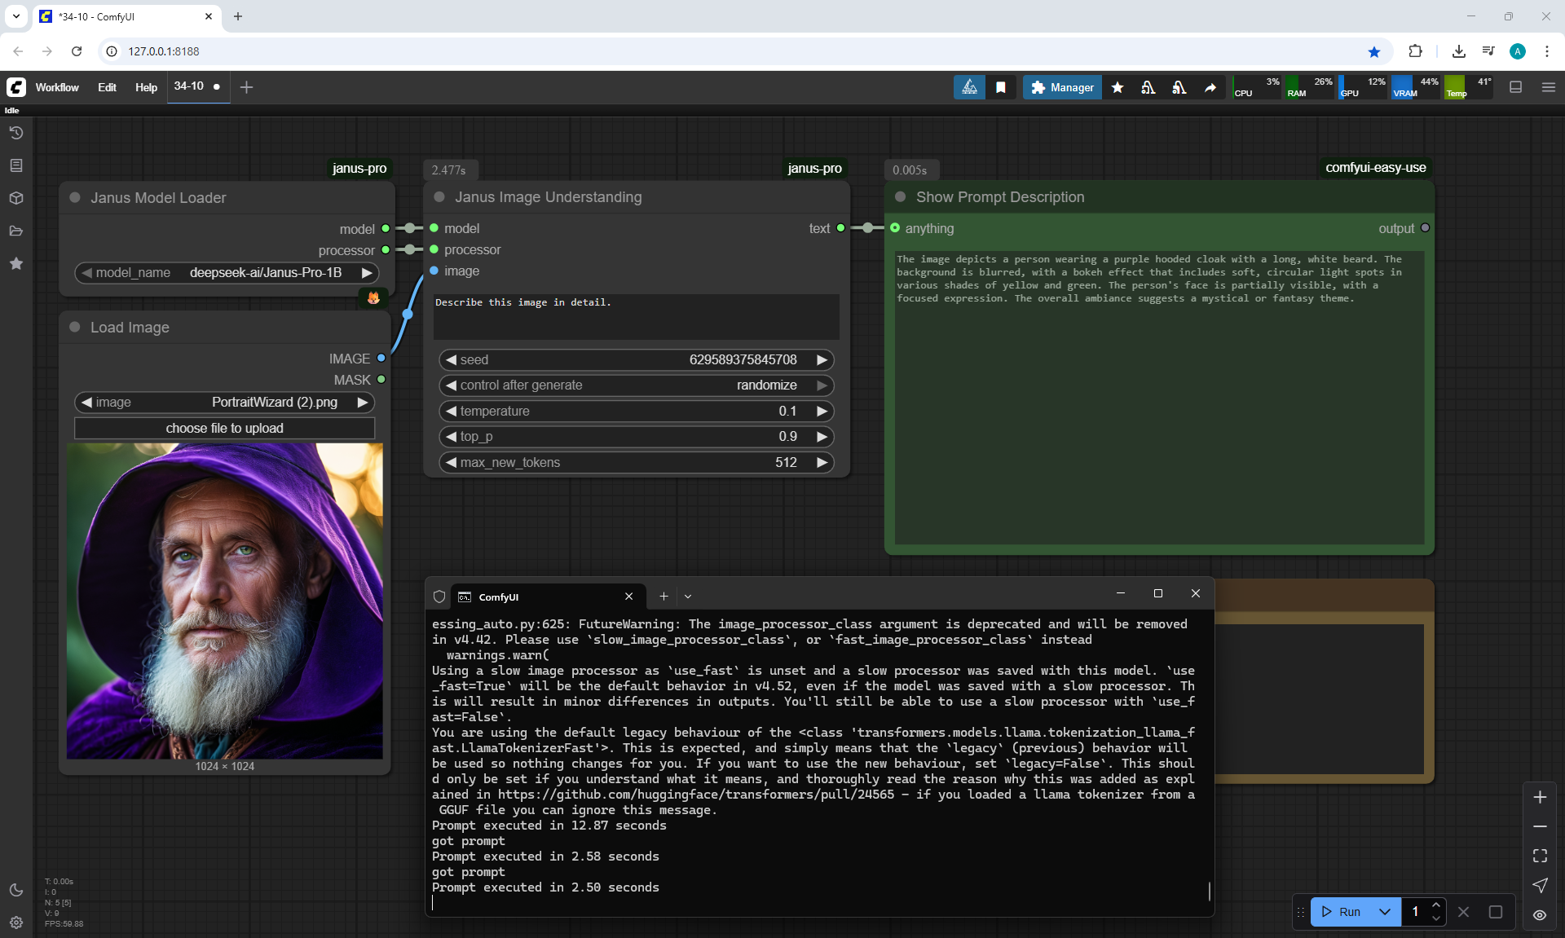
Task: Open the Edit menu
Action: (x=107, y=87)
